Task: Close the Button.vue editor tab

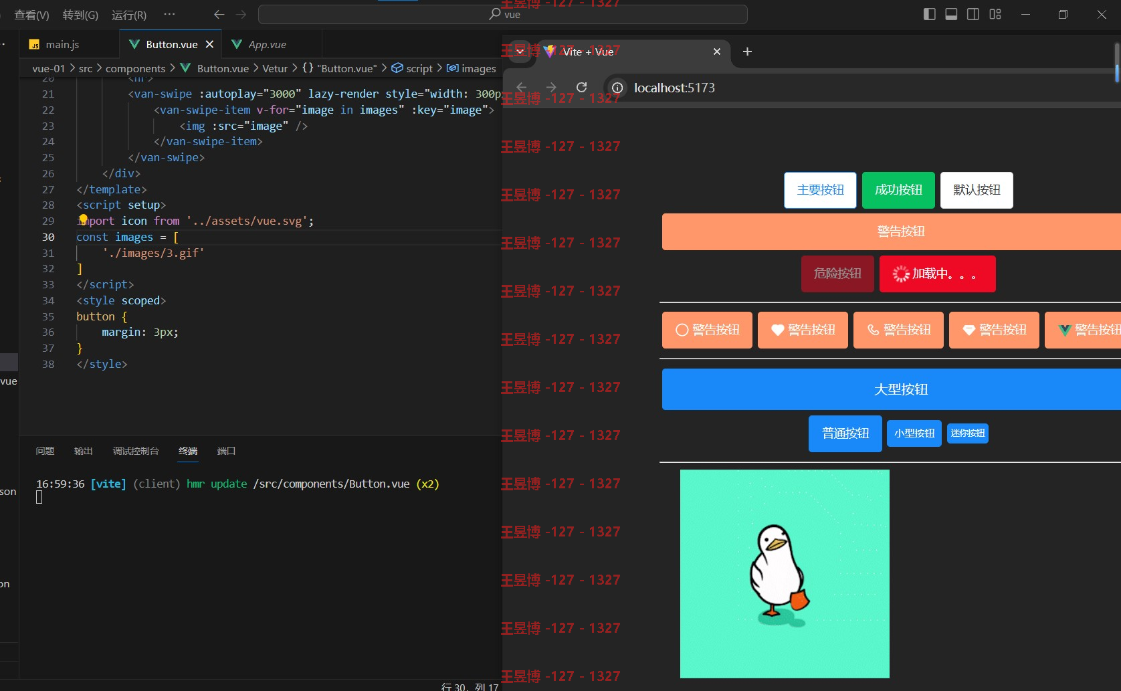Action: coord(209,44)
